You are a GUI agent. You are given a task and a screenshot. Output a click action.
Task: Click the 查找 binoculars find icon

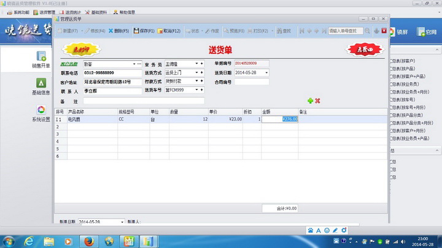279,31
